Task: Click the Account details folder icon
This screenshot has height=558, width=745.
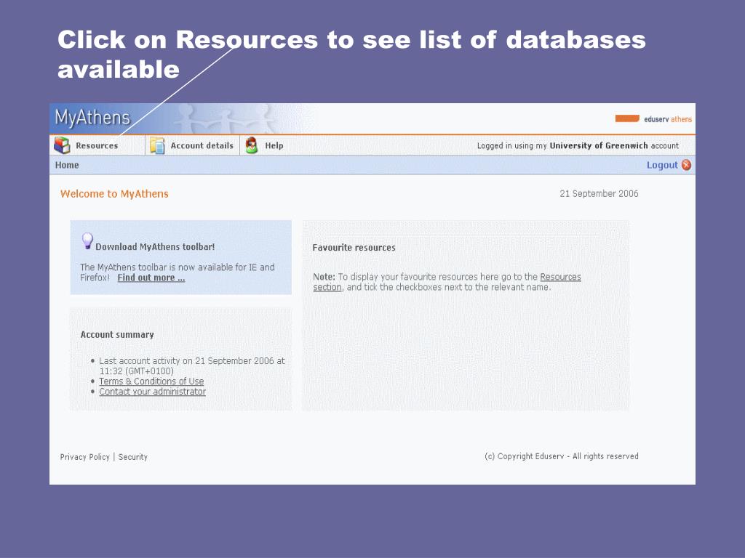Action: [x=157, y=145]
